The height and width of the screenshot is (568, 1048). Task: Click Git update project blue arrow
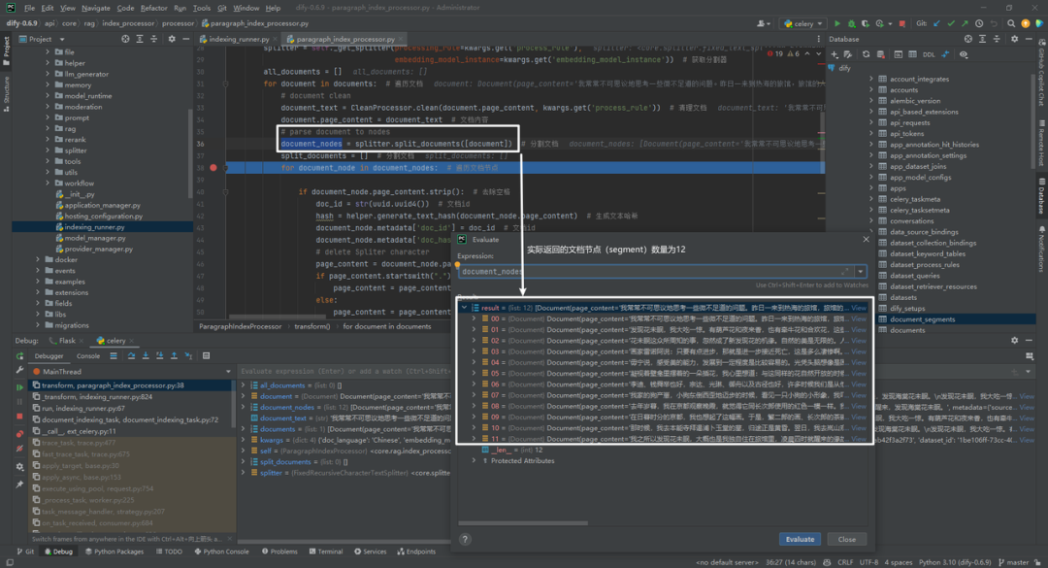(936, 23)
